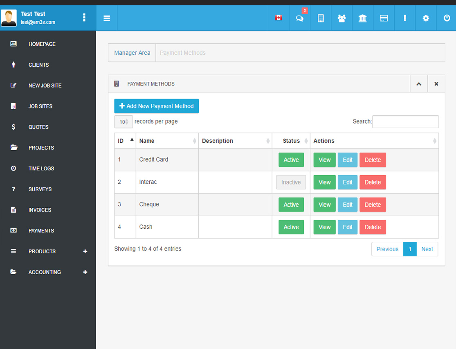
Task: Sort table by Description column
Action: click(x=235, y=141)
